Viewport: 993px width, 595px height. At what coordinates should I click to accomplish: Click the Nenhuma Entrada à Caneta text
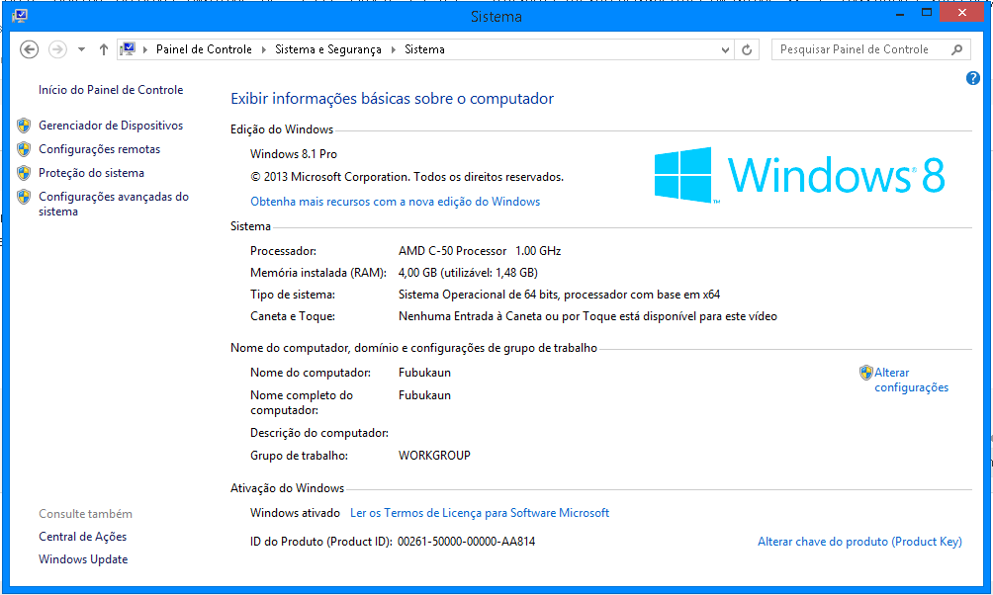pyautogui.click(x=587, y=316)
